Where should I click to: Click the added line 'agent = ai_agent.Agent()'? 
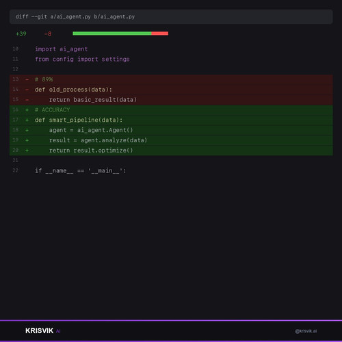(91, 130)
